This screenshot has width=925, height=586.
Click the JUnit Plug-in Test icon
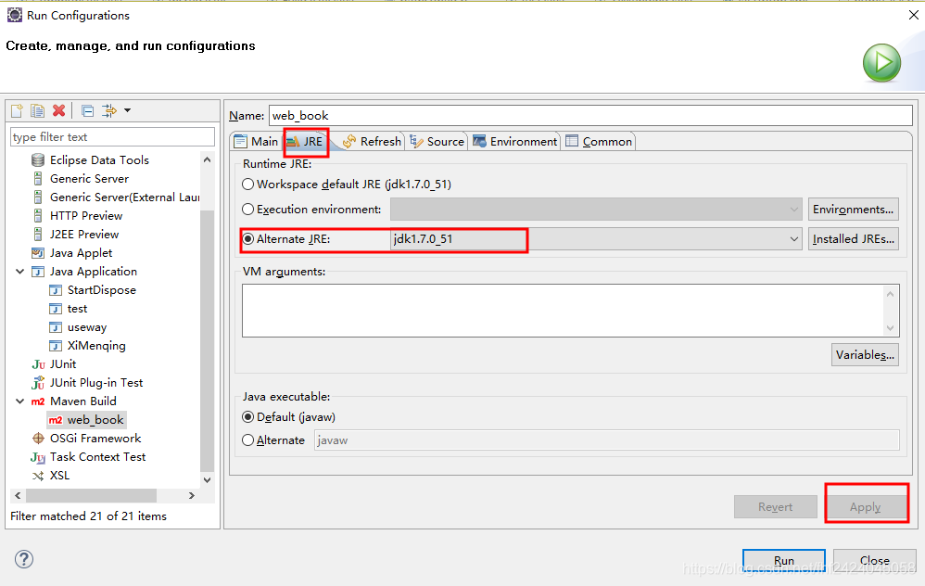38,383
